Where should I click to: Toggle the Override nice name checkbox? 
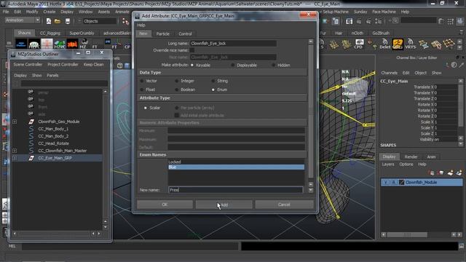(192, 50)
